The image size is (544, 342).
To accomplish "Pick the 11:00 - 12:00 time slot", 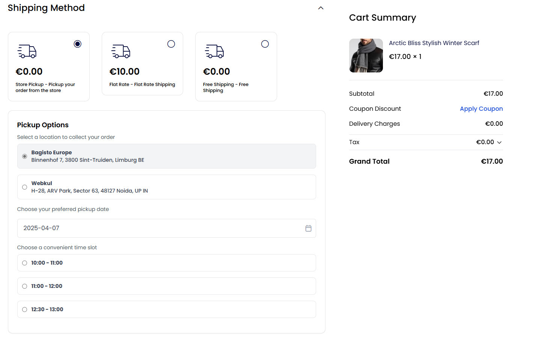I will 25,286.
